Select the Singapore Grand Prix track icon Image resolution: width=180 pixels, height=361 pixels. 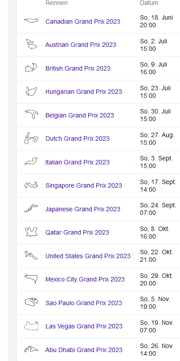coord(31,185)
